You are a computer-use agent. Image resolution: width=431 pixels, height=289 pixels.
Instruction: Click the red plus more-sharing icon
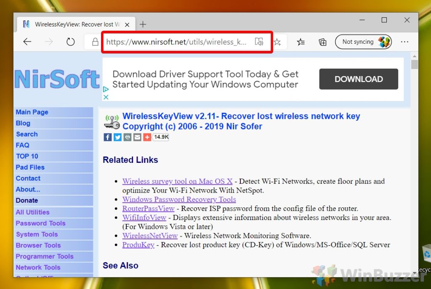147,137
